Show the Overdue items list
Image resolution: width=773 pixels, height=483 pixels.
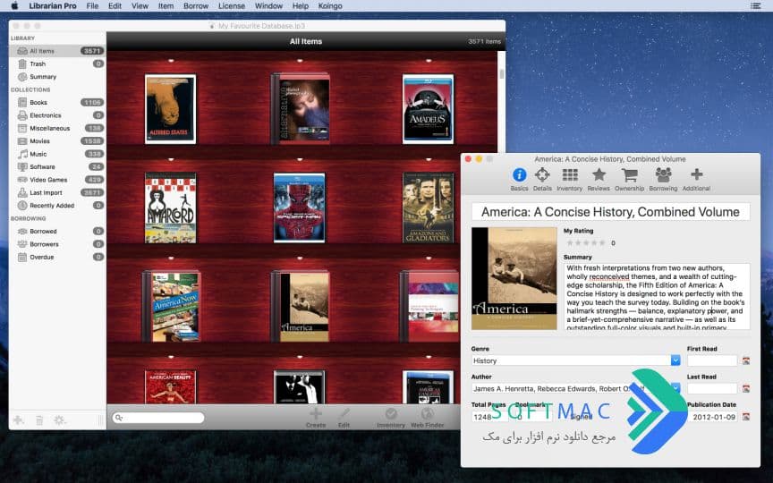(57, 257)
